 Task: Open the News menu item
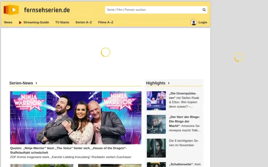pos(8,22)
